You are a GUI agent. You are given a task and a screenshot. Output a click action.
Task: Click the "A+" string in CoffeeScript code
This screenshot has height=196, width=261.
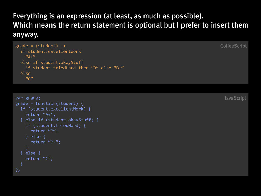click(x=31, y=57)
